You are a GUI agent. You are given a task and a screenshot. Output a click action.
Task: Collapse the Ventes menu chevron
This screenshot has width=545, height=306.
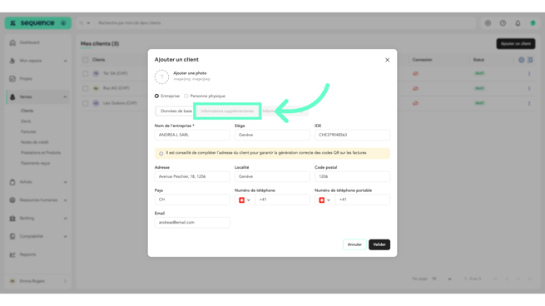coord(66,97)
